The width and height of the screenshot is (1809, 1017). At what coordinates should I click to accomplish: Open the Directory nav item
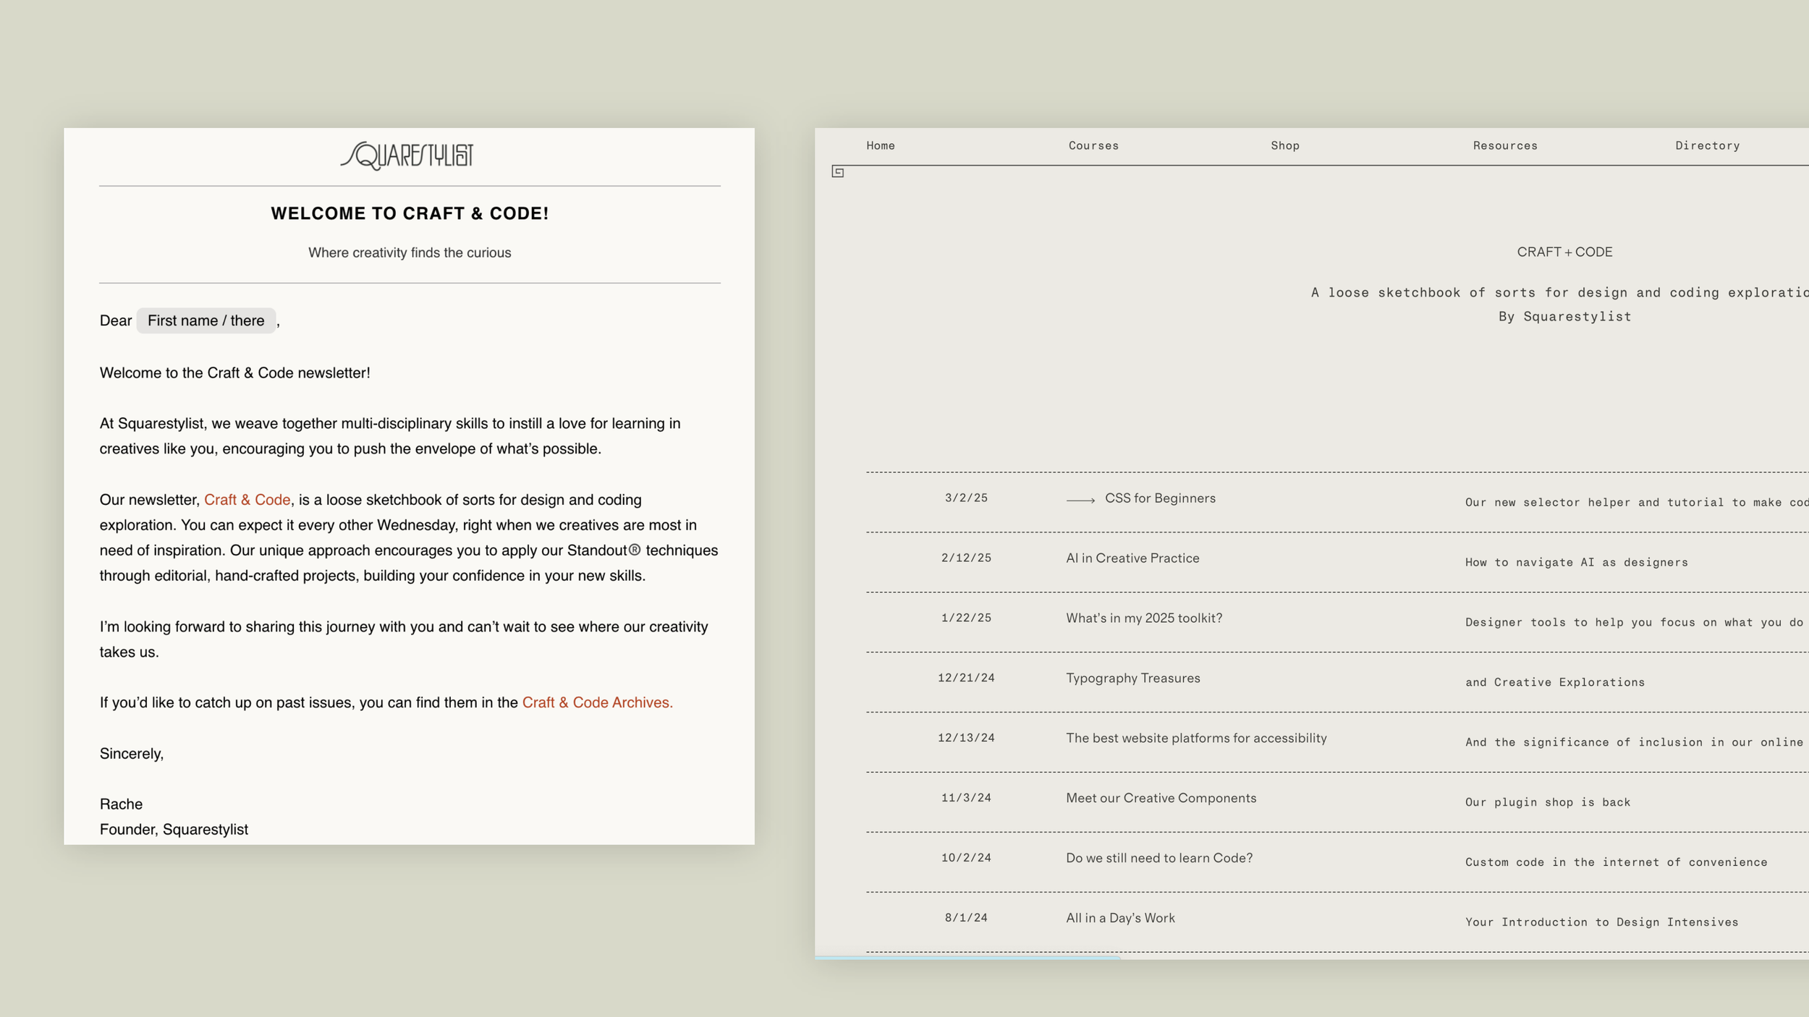click(x=1707, y=145)
